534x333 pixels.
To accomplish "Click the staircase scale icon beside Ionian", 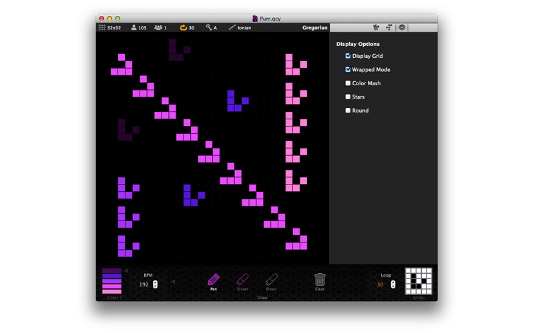I will (x=232, y=27).
